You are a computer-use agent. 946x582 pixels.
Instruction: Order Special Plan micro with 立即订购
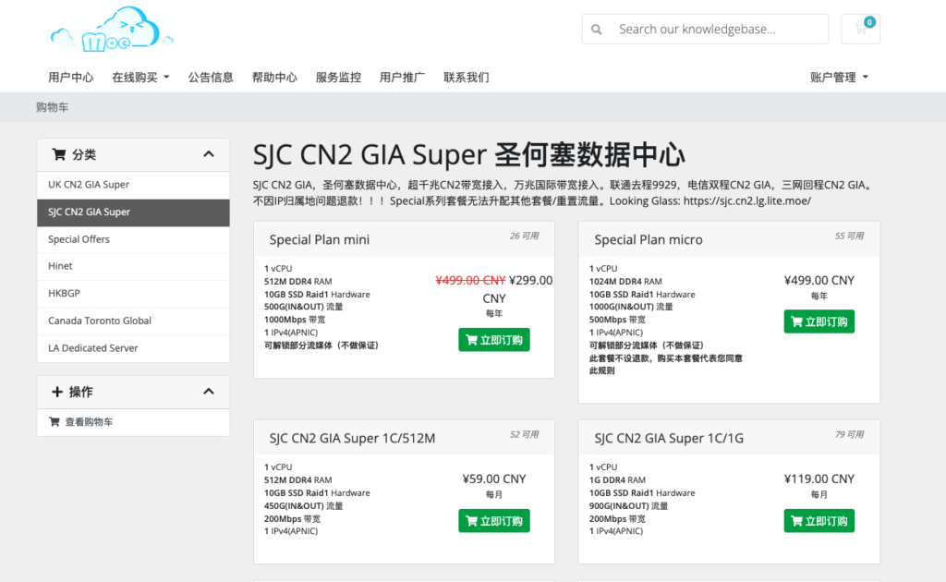[x=819, y=321]
